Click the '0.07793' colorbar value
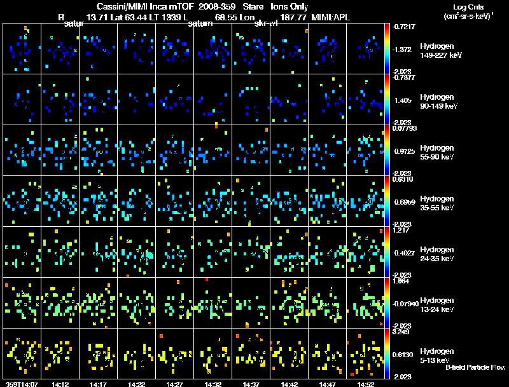 coord(405,128)
